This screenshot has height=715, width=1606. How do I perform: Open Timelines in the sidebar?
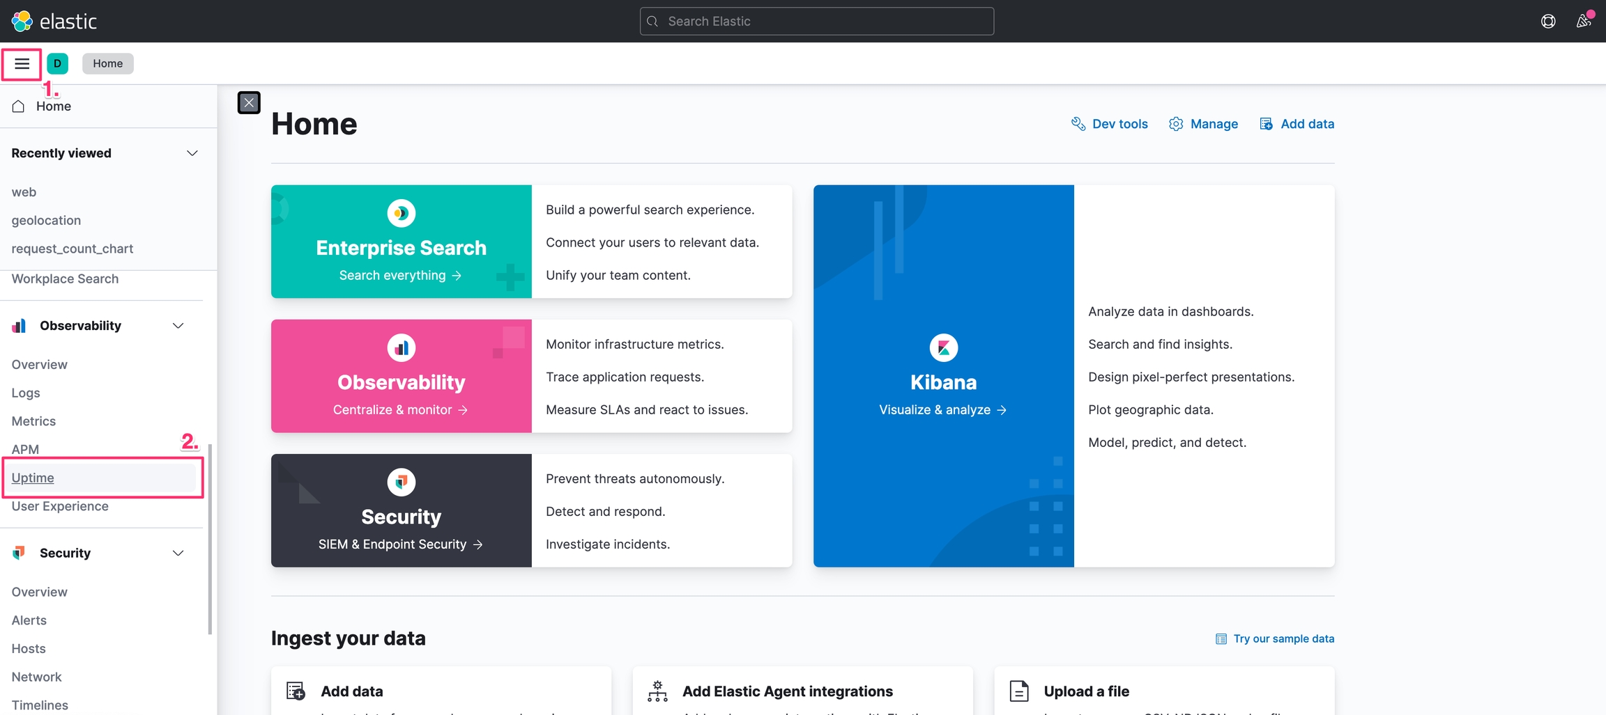coord(40,705)
